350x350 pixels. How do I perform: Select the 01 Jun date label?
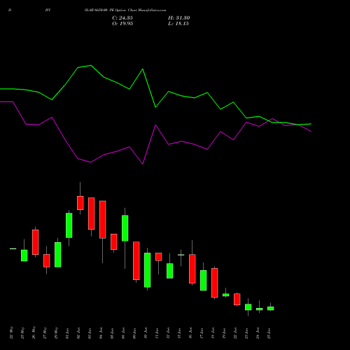point(67,333)
